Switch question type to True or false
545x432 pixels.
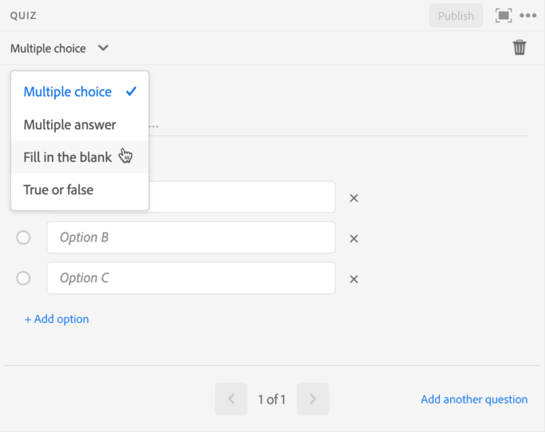58,190
